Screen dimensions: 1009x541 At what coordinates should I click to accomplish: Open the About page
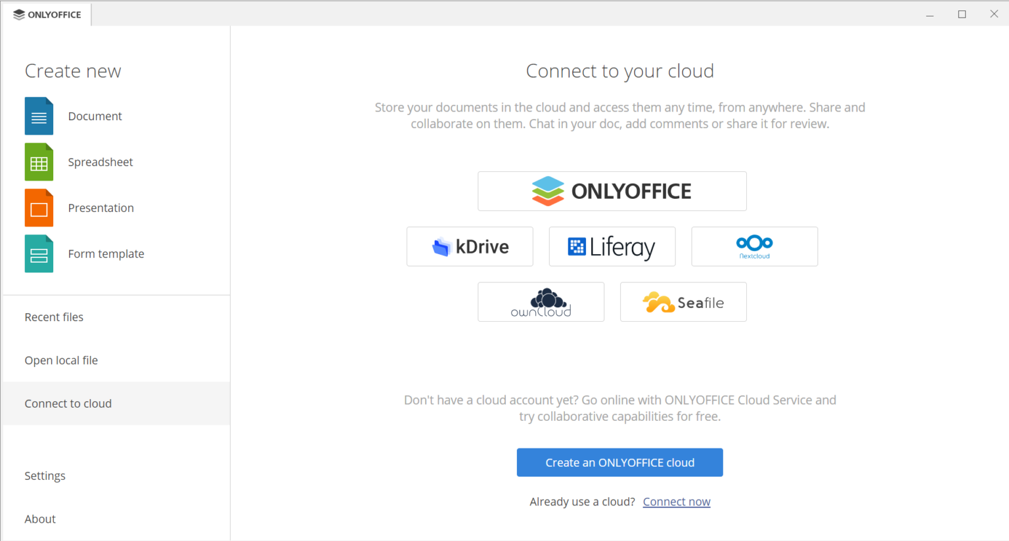40,519
